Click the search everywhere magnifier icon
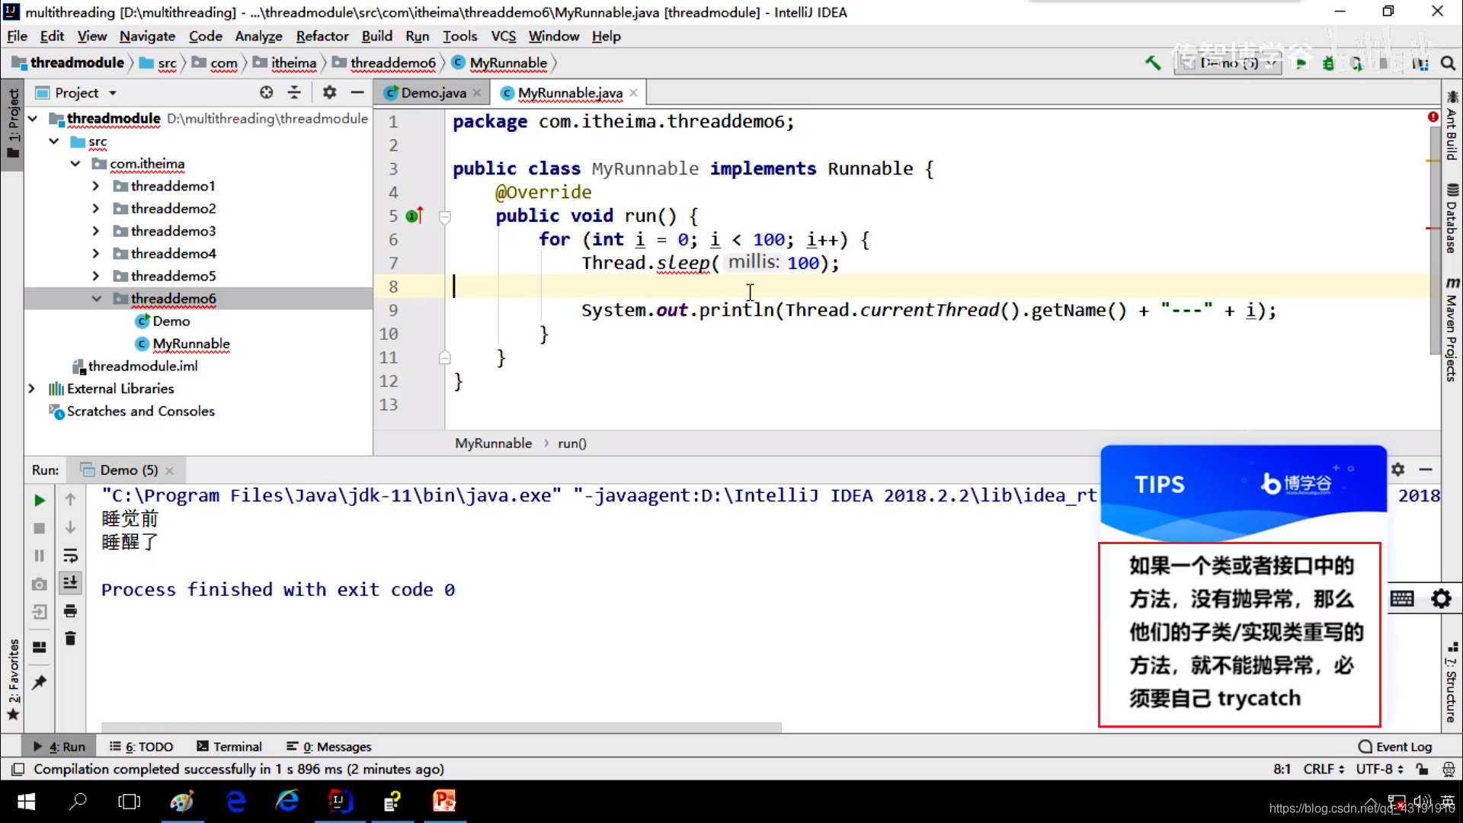Viewport: 1463px width, 823px height. pos(1448,63)
